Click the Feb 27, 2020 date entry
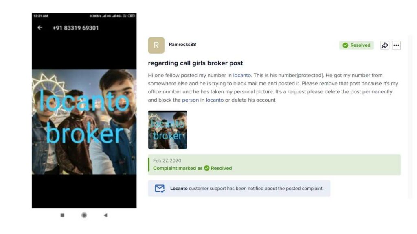Viewport: 417px width, 234px height. click(x=167, y=160)
